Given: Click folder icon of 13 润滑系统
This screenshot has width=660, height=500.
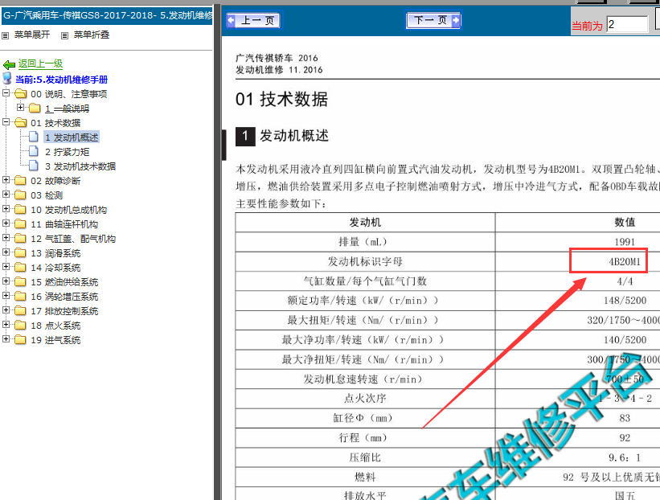Looking at the screenshot, I should 20,253.
